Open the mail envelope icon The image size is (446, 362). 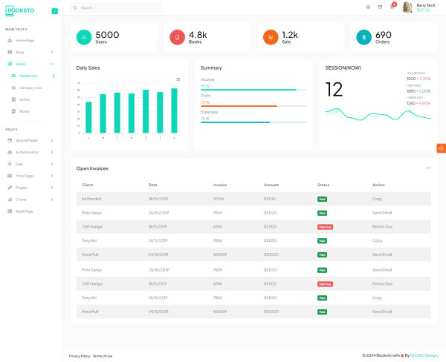[x=380, y=7]
